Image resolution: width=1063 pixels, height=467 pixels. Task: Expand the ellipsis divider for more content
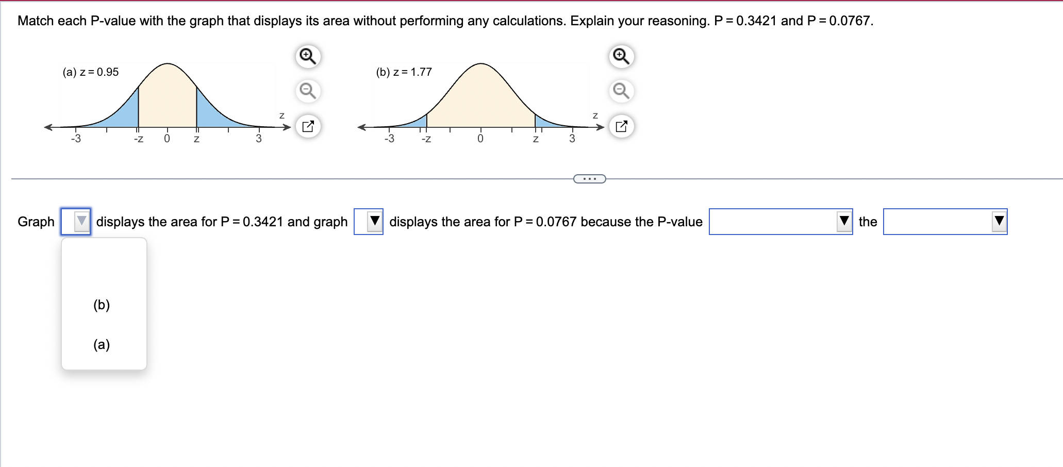pos(589,178)
